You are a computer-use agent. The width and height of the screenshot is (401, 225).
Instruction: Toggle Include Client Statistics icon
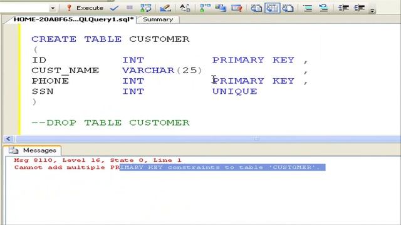coord(221,8)
